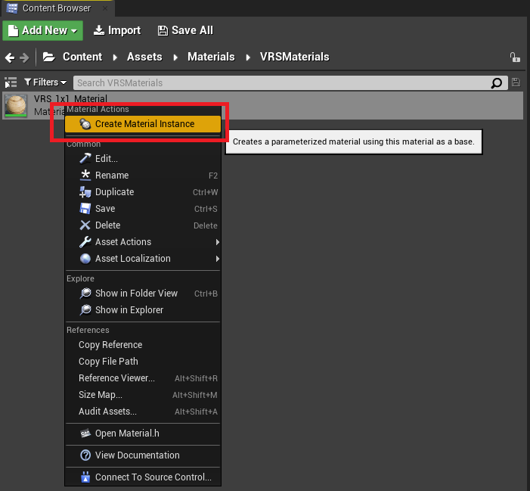Click the Show in Explorer magnifier icon
The height and width of the screenshot is (491, 530).
(x=85, y=309)
